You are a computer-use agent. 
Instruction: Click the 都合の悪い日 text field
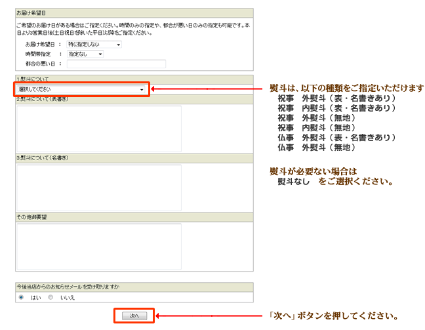pyautogui.click(x=116, y=64)
